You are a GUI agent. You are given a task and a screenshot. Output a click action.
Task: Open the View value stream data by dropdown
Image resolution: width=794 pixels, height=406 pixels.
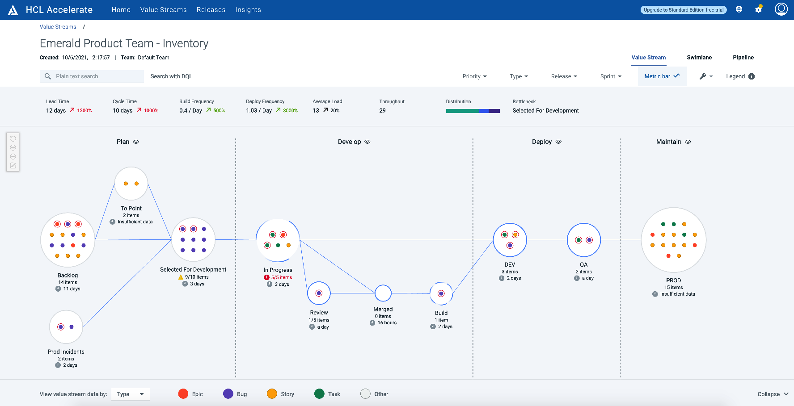tap(131, 394)
